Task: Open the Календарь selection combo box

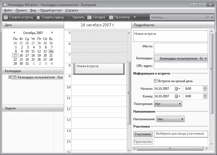Action: [x=181, y=58]
